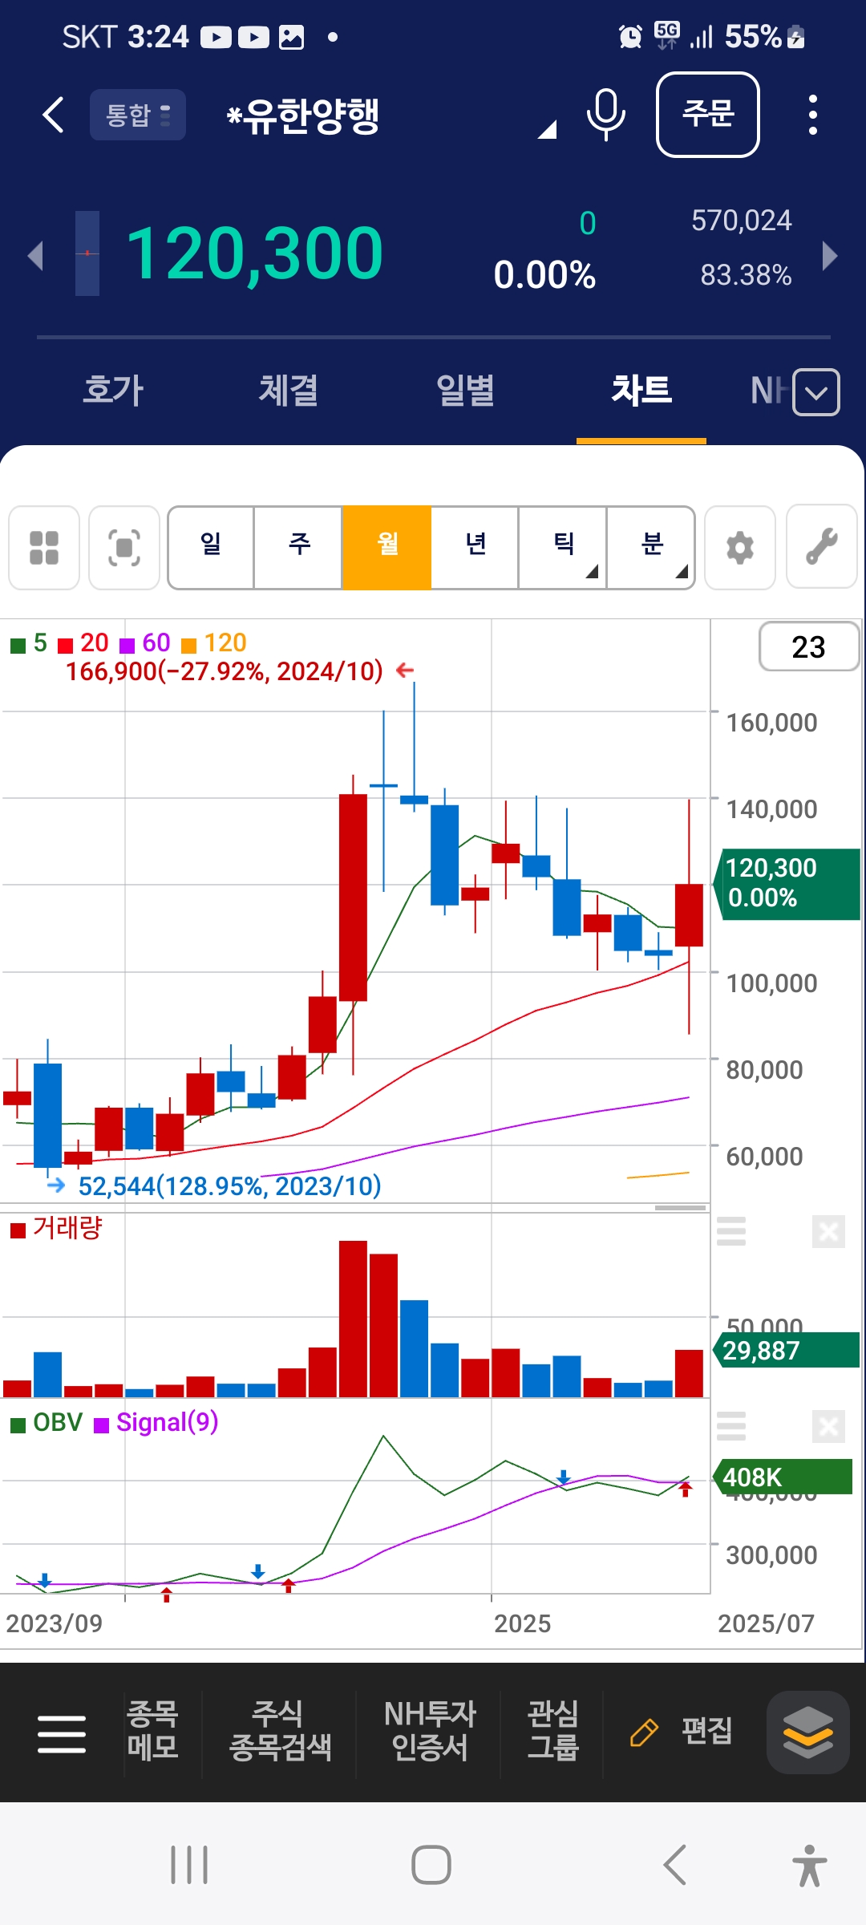Viewport: 866px width, 1925px height.
Task: Switch to the 호가 tab
Action: pos(113,391)
